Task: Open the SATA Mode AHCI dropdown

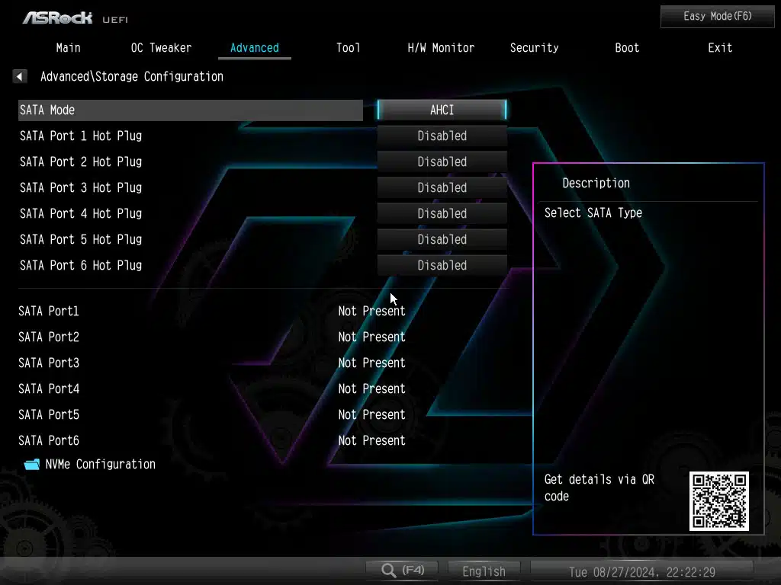Action: [442, 110]
